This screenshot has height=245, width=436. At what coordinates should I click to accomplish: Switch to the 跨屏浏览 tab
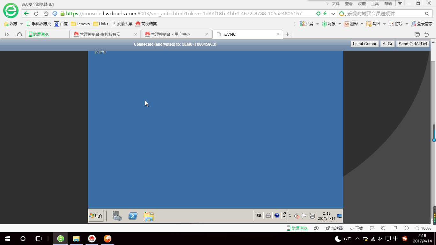(48, 34)
